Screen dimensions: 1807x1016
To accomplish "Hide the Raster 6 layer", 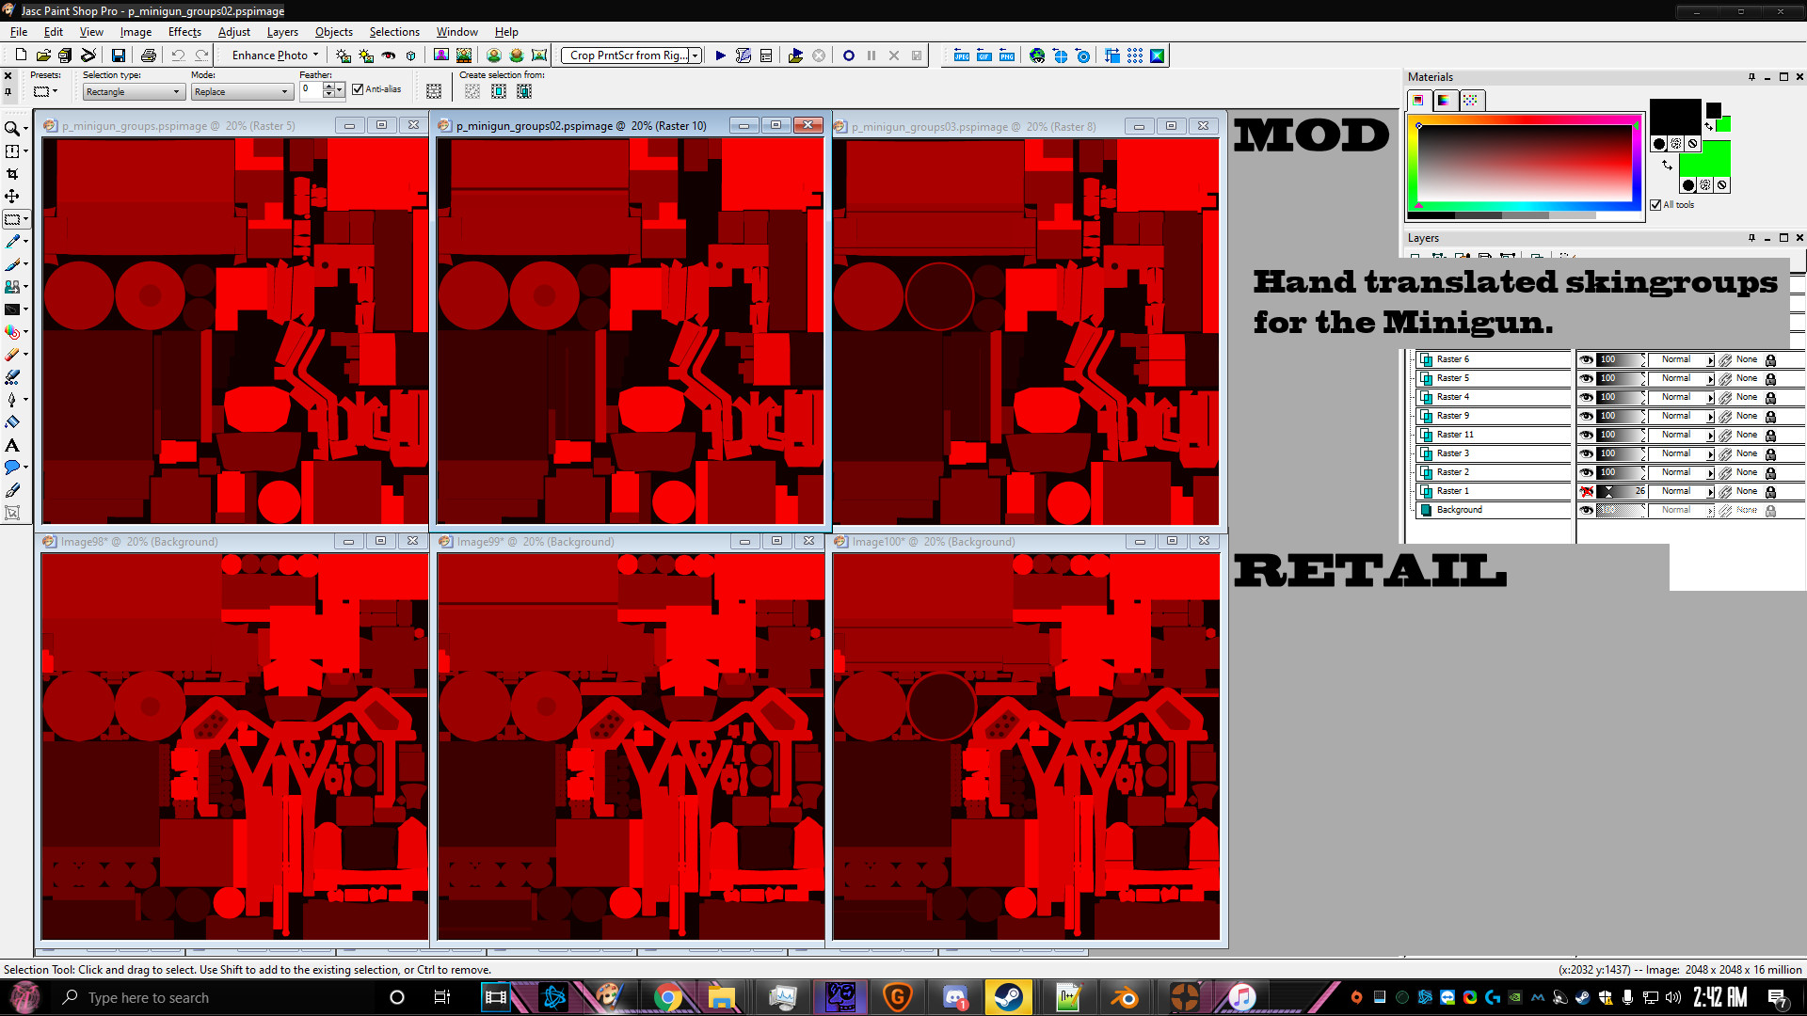I will (x=1586, y=358).
